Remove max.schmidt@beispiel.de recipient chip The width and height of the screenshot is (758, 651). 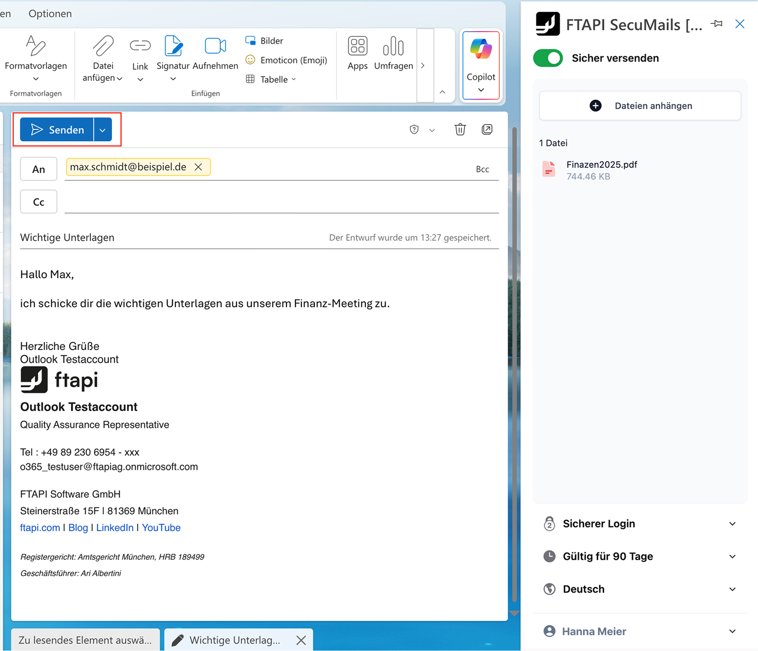[198, 167]
